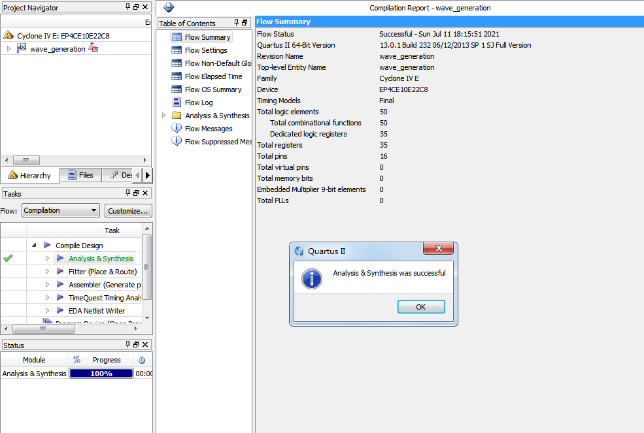The width and height of the screenshot is (644, 433).
Task: Float the Tasks panel
Action: click(137, 193)
